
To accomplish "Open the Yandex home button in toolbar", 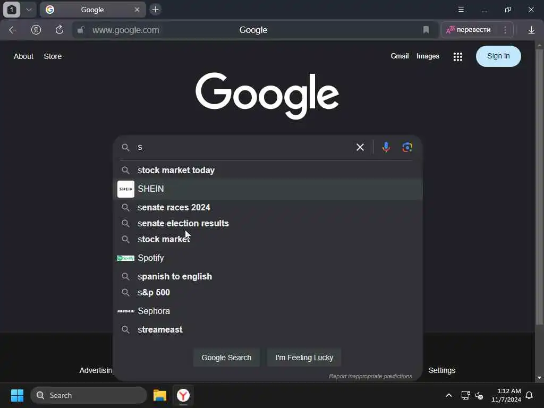I will click(x=36, y=30).
